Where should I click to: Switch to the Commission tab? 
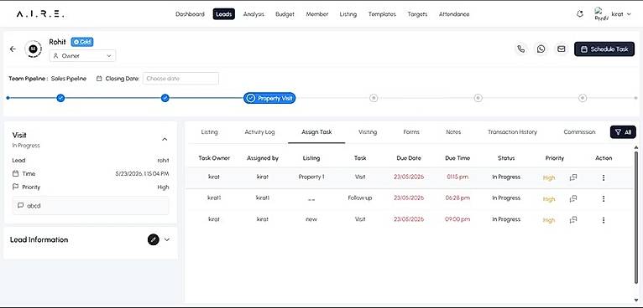coord(579,132)
